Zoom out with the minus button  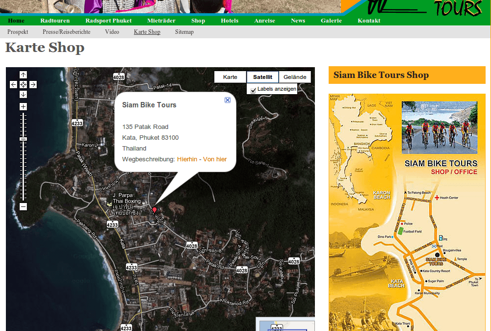click(23, 206)
